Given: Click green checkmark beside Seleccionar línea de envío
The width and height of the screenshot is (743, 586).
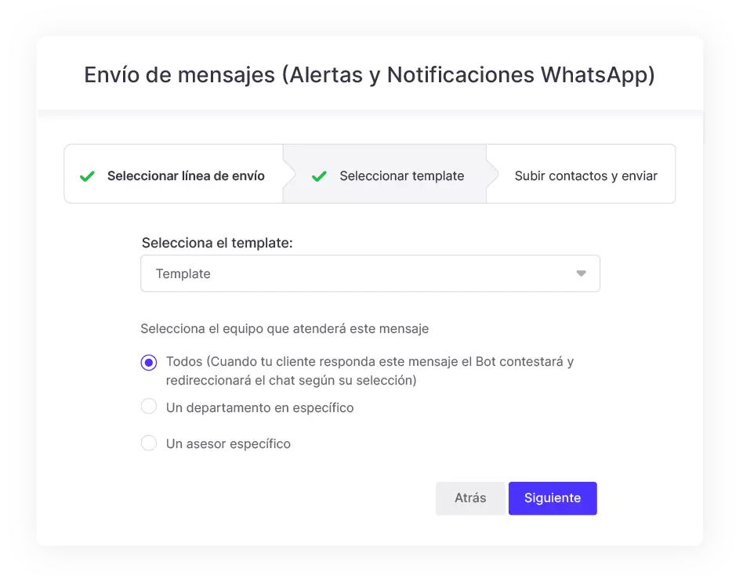Looking at the screenshot, I should pos(87,176).
